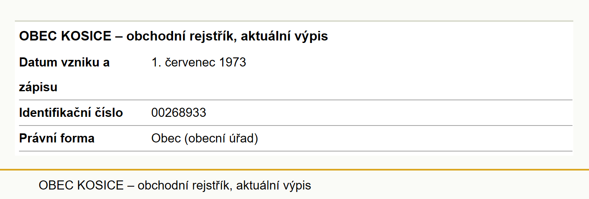This screenshot has height=199, width=589.
Task: Select the "Datum vzniku a" label line
Action: (64, 63)
